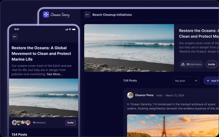Image resolution: width=219 pixels, height=137 pixels.
Task: Tap last member avatar in phone view
Action: 28,123
